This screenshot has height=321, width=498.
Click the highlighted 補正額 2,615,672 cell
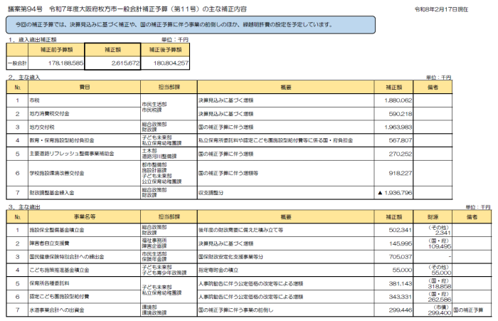click(x=110, y=63)
